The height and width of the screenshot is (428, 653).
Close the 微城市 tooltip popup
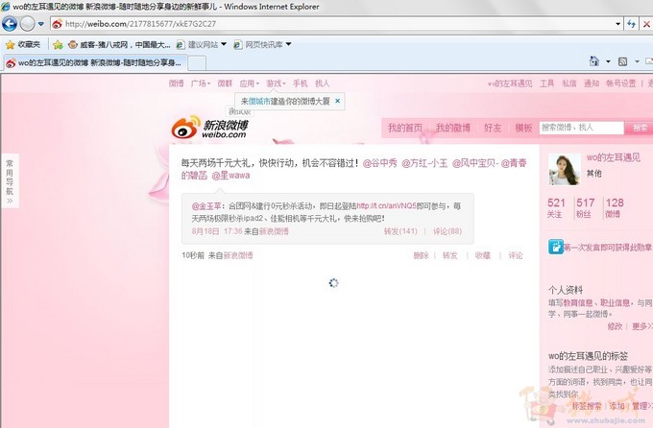337,101
